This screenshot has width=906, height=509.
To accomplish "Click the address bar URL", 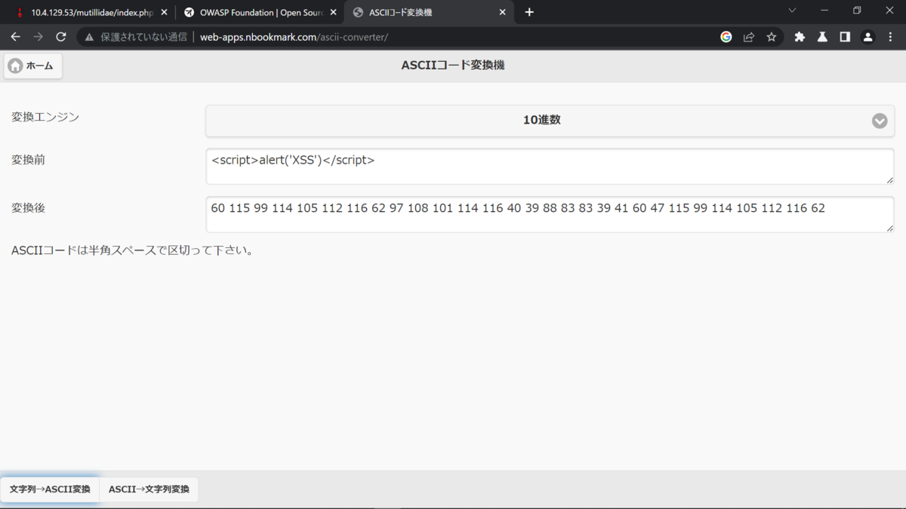I will [x=294, y=37].
